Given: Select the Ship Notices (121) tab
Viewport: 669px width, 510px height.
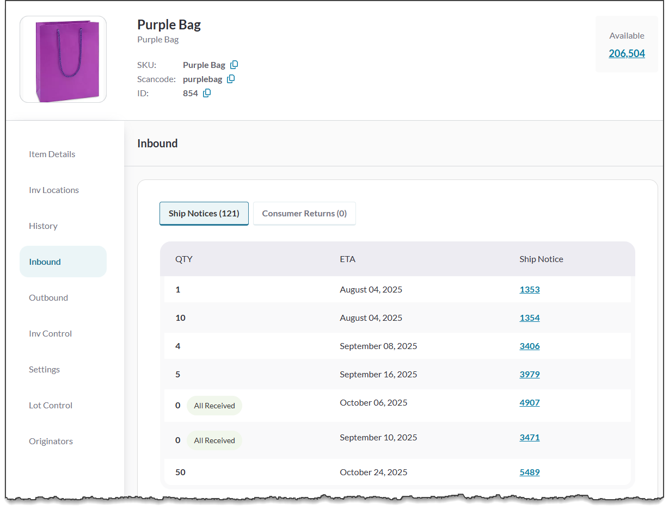Looking at the screenshot, I should click(204, 213).
